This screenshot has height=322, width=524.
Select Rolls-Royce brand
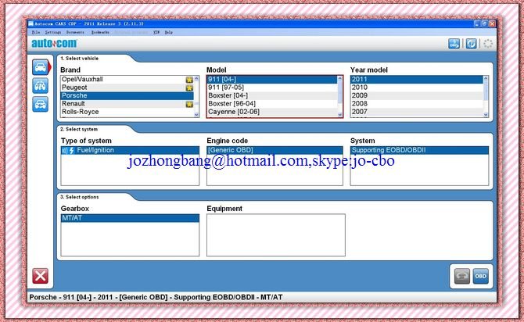coord(127,112)
